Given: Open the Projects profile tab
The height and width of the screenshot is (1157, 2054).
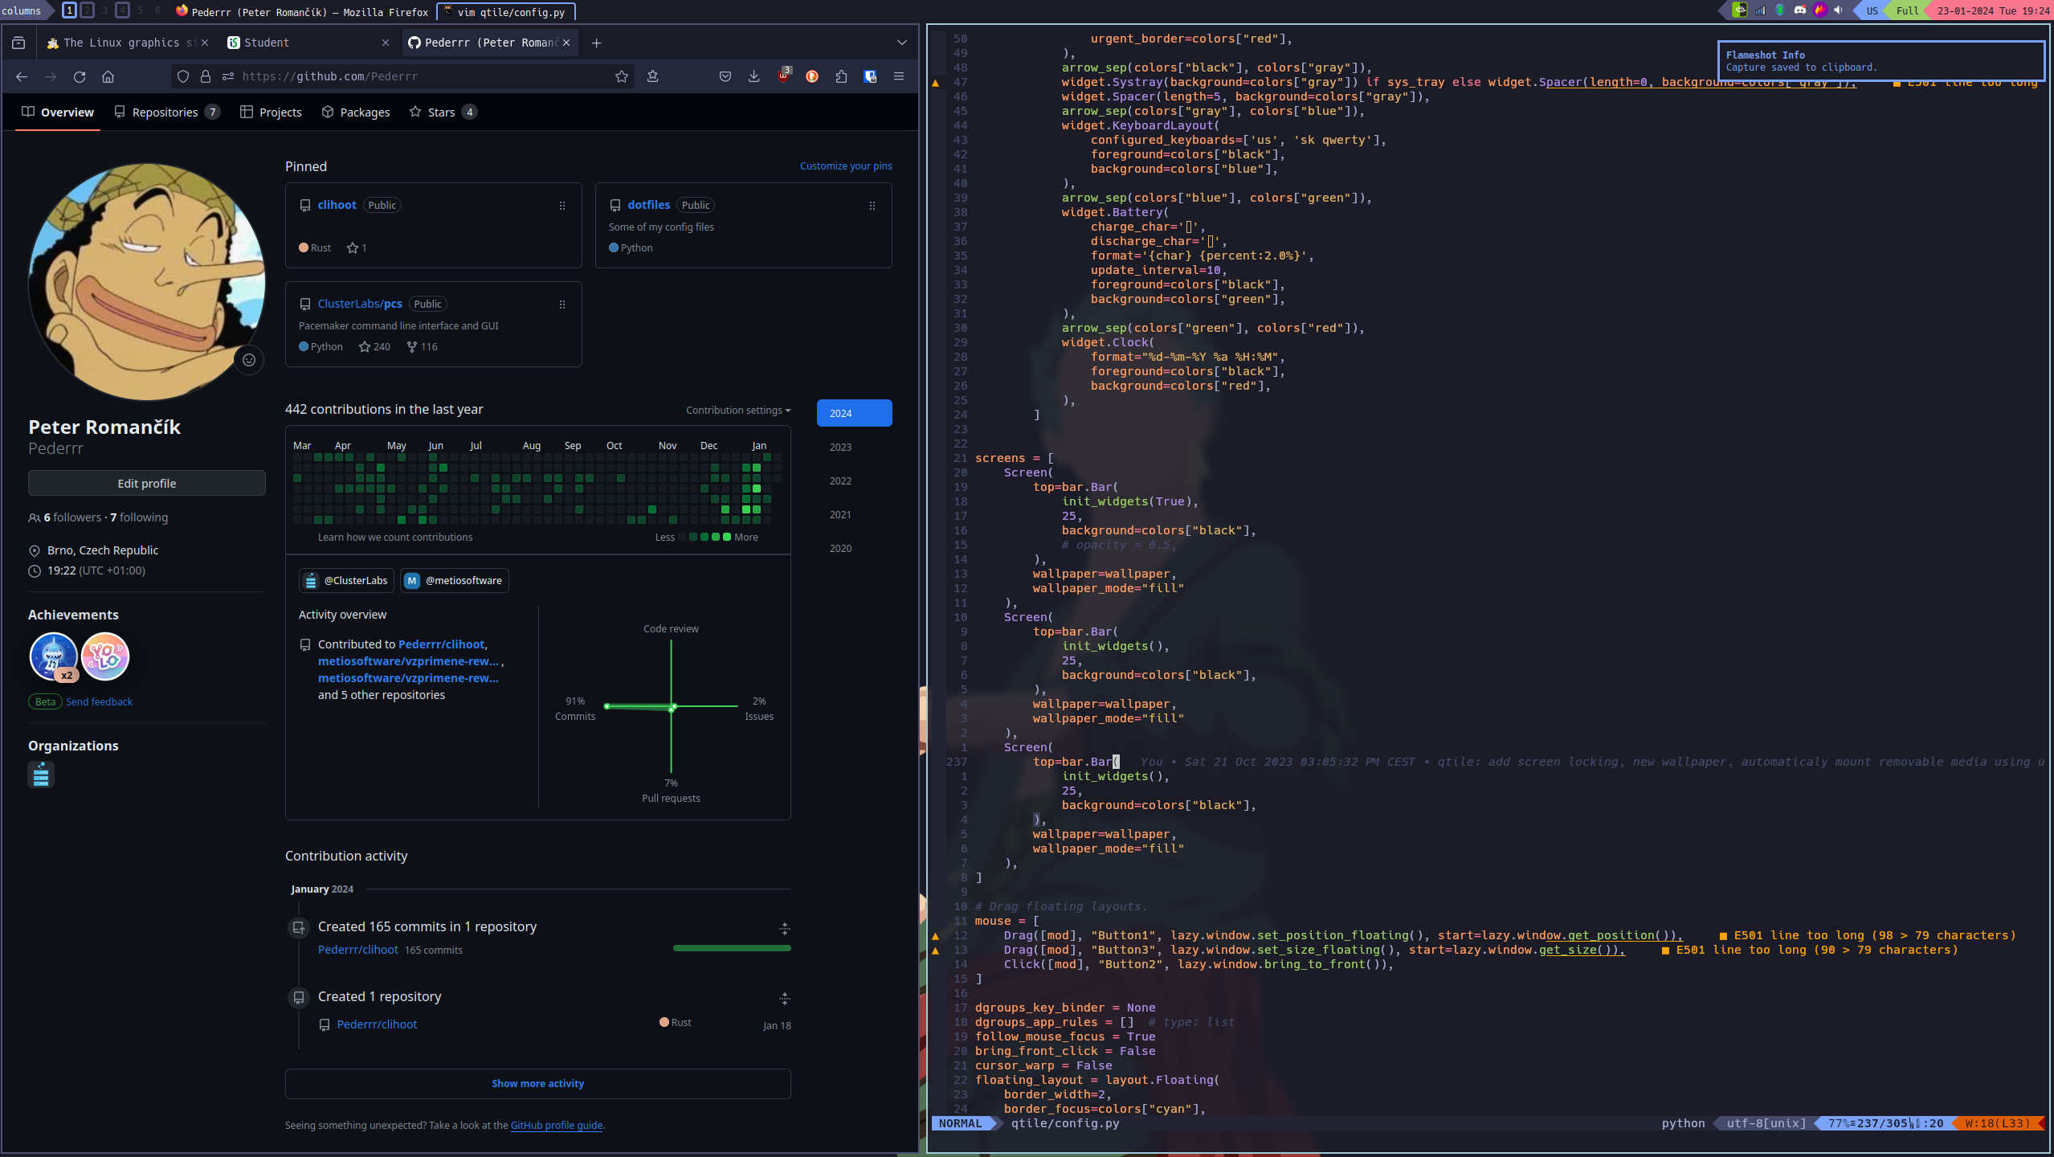Looking at the screenshot, I should 272,112.
